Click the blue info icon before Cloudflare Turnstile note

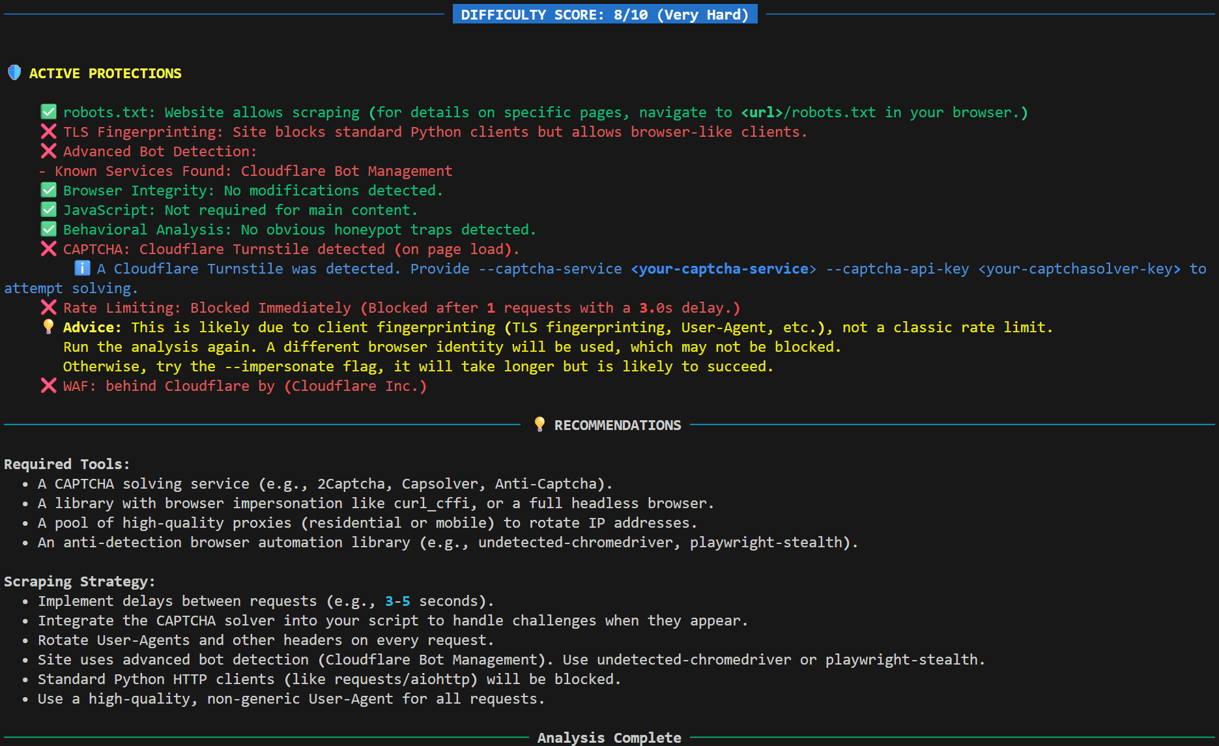(82, 268)
